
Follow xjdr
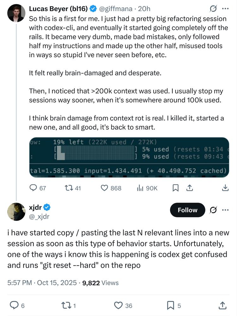[187, 210]
